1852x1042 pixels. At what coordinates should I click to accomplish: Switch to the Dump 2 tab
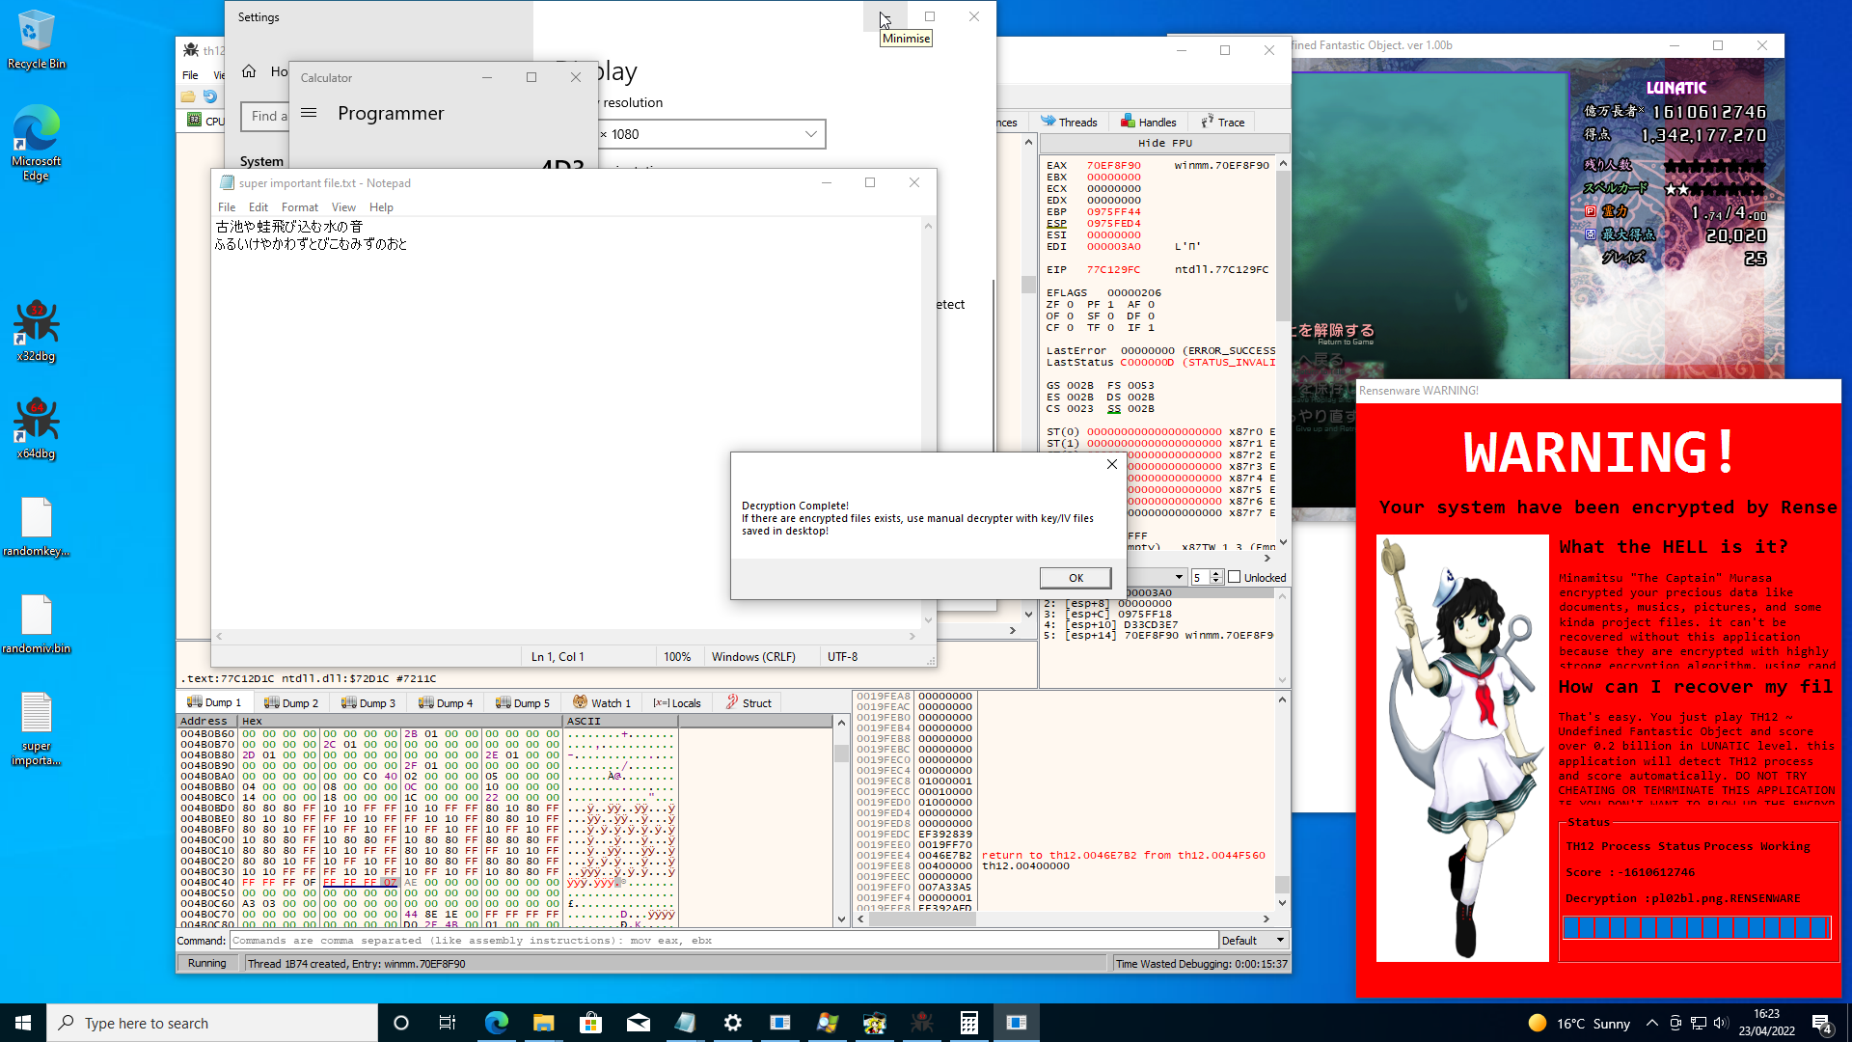click(x=291, y=702)
